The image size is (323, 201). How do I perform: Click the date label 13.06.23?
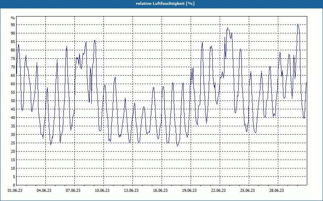click(131, 191)
